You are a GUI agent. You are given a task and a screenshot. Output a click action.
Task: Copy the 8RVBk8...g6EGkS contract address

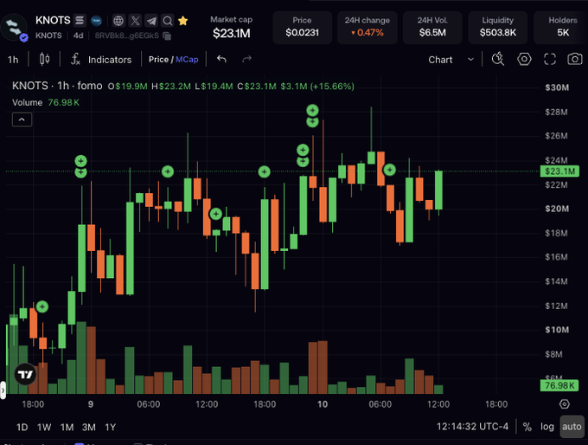coord(167,36)
